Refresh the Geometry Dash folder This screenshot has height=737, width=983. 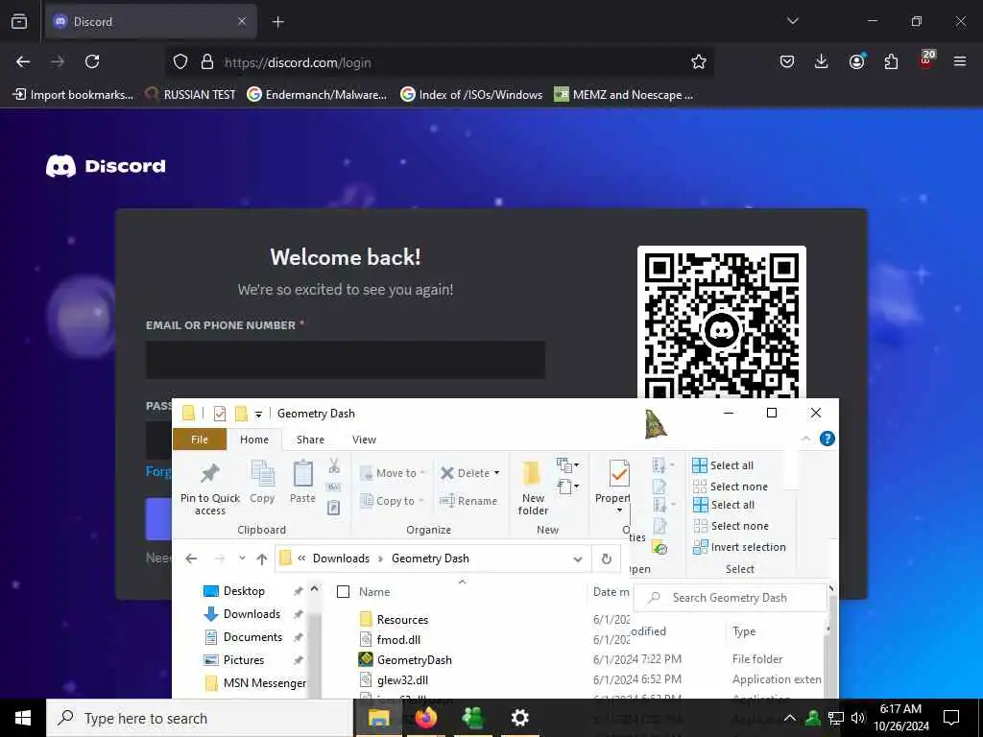[607, 559]
